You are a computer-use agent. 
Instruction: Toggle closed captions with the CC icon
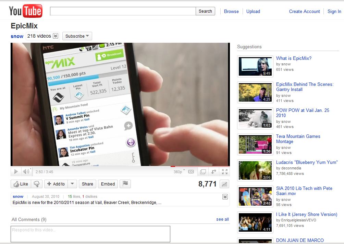tap(191, 172)
